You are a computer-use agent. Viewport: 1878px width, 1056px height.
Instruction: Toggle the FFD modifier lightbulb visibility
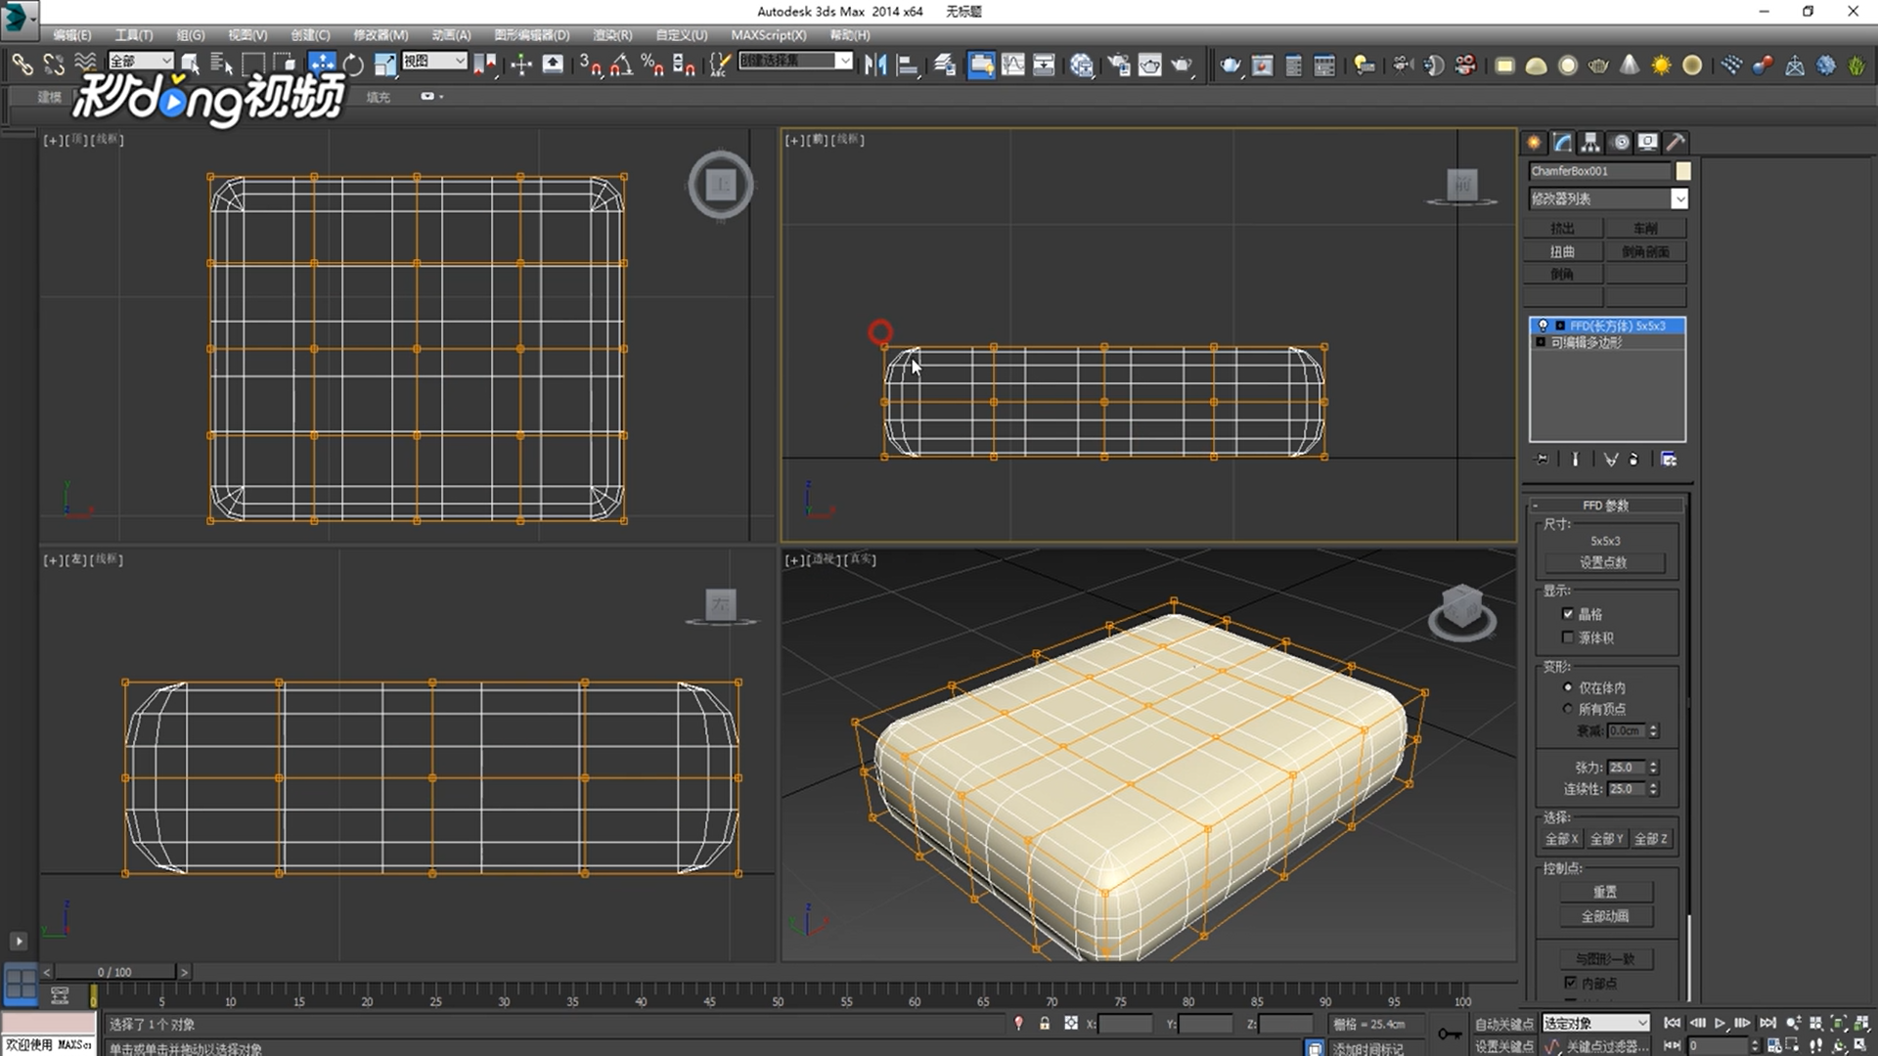pyautogui.click(x=1543, y=326)
